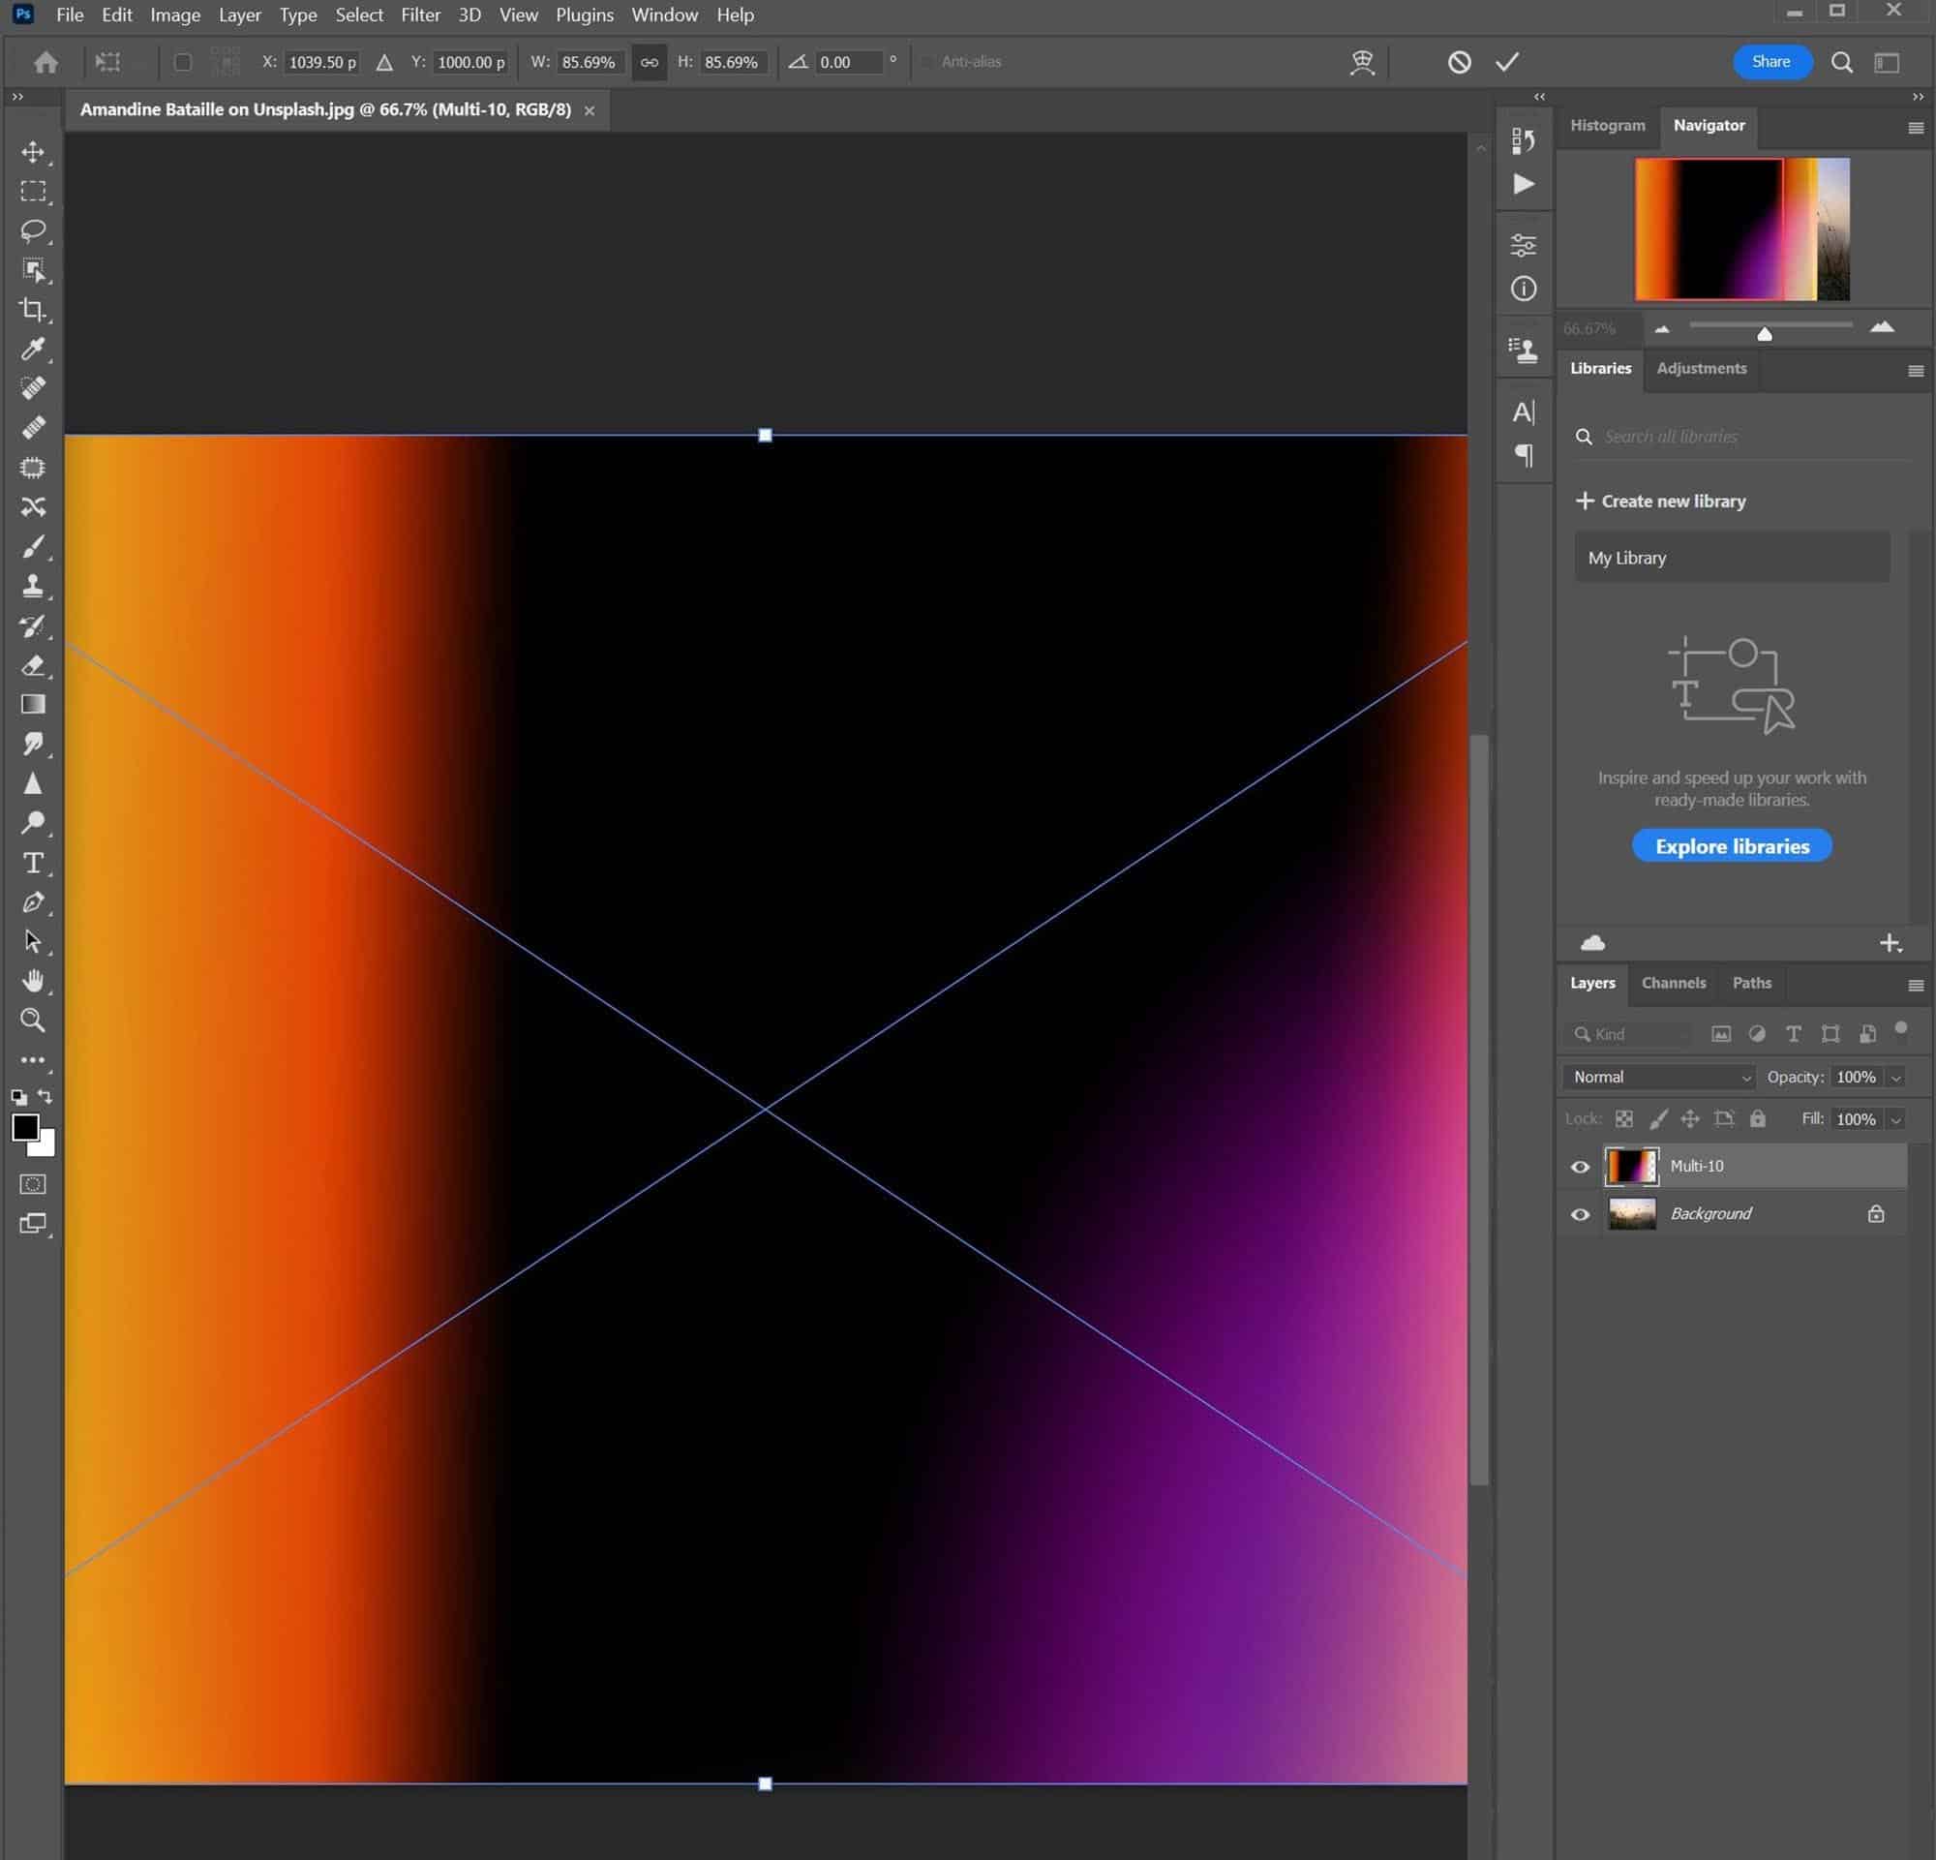This screenshot has width=1936, height=1860.
Task: Choose the Pen tool
Action: pyautogui.click(x=34, y=900)
